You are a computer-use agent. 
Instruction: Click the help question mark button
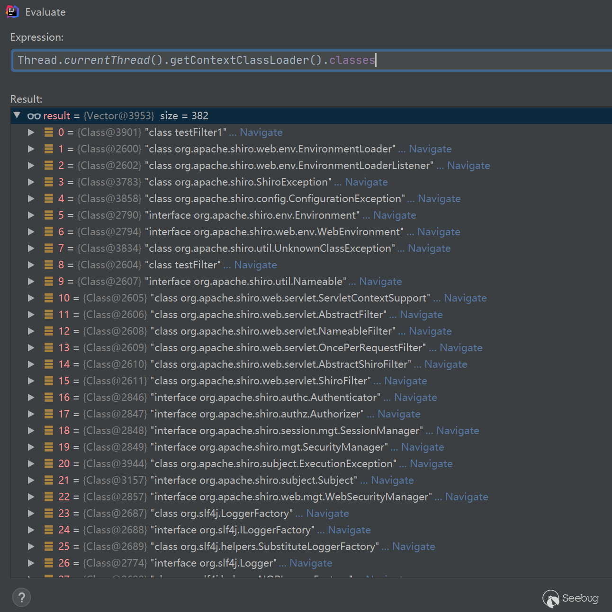click(x=21, y=597)
